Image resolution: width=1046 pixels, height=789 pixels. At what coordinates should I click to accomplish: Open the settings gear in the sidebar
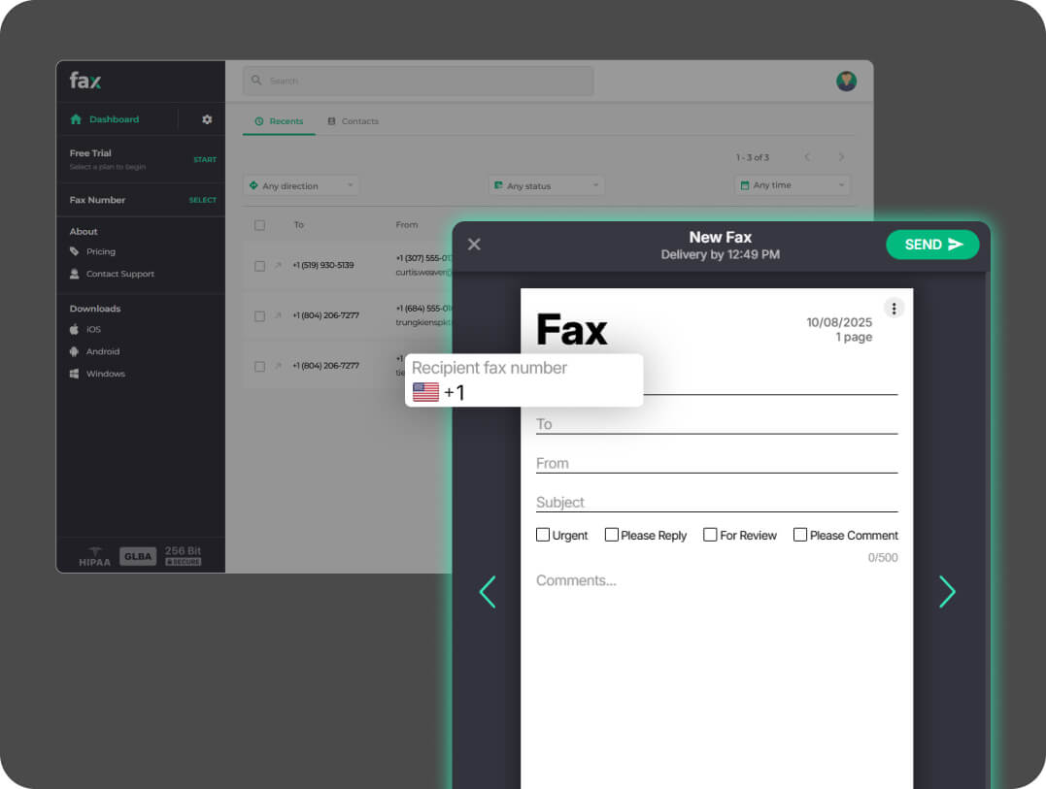(205, 117)
